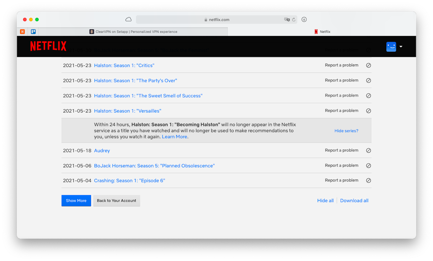The image size is (433, 261).
Task: Hide "Crashing: Season 1: Episode 6" from history
Action: coord(368,180)
